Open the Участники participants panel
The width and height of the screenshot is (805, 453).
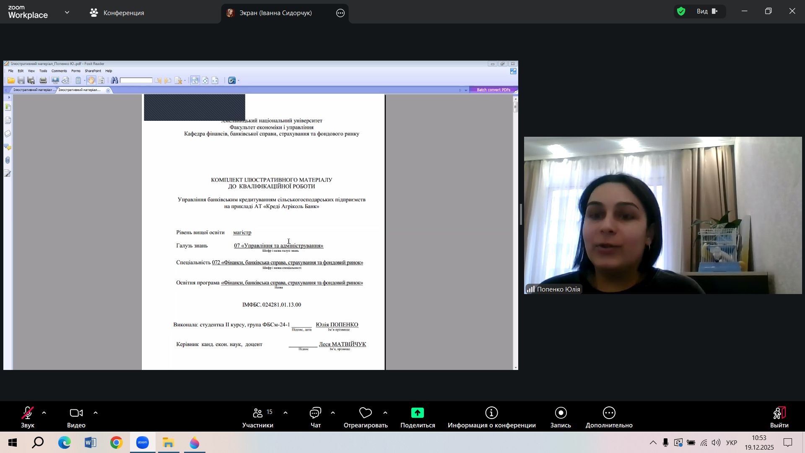(x=257, y=417)
